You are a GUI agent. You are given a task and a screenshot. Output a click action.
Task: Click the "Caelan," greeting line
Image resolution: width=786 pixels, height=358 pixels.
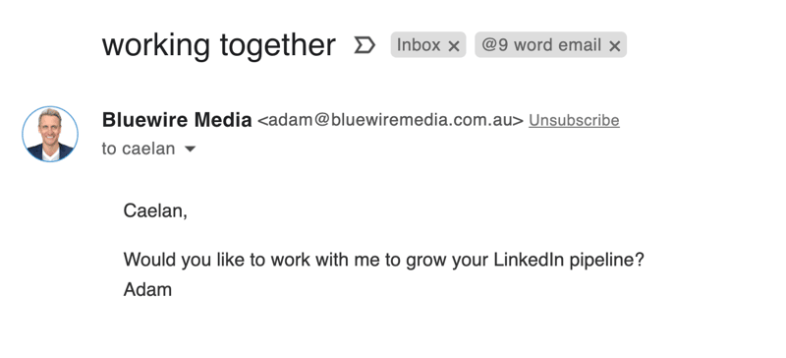click(155, 210)
